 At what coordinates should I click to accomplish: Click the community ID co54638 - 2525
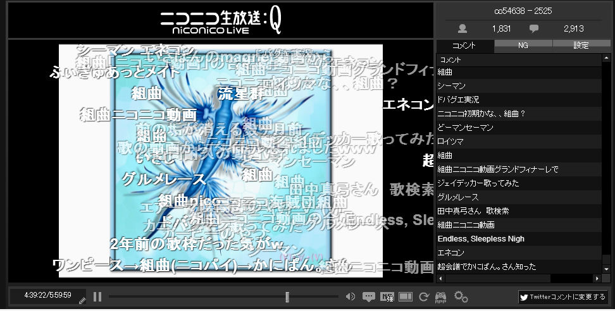pos(523,11)
